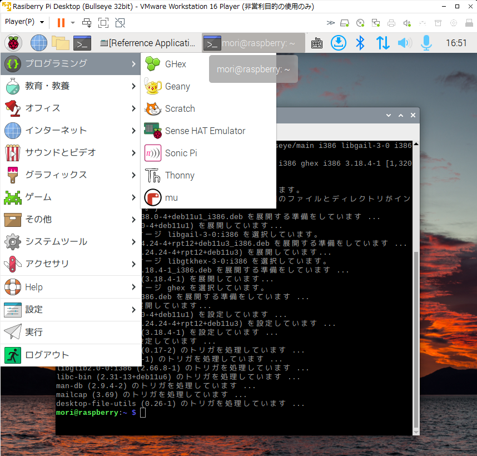
Task: Click VMware sound card device icon
Action: (407, 23)
